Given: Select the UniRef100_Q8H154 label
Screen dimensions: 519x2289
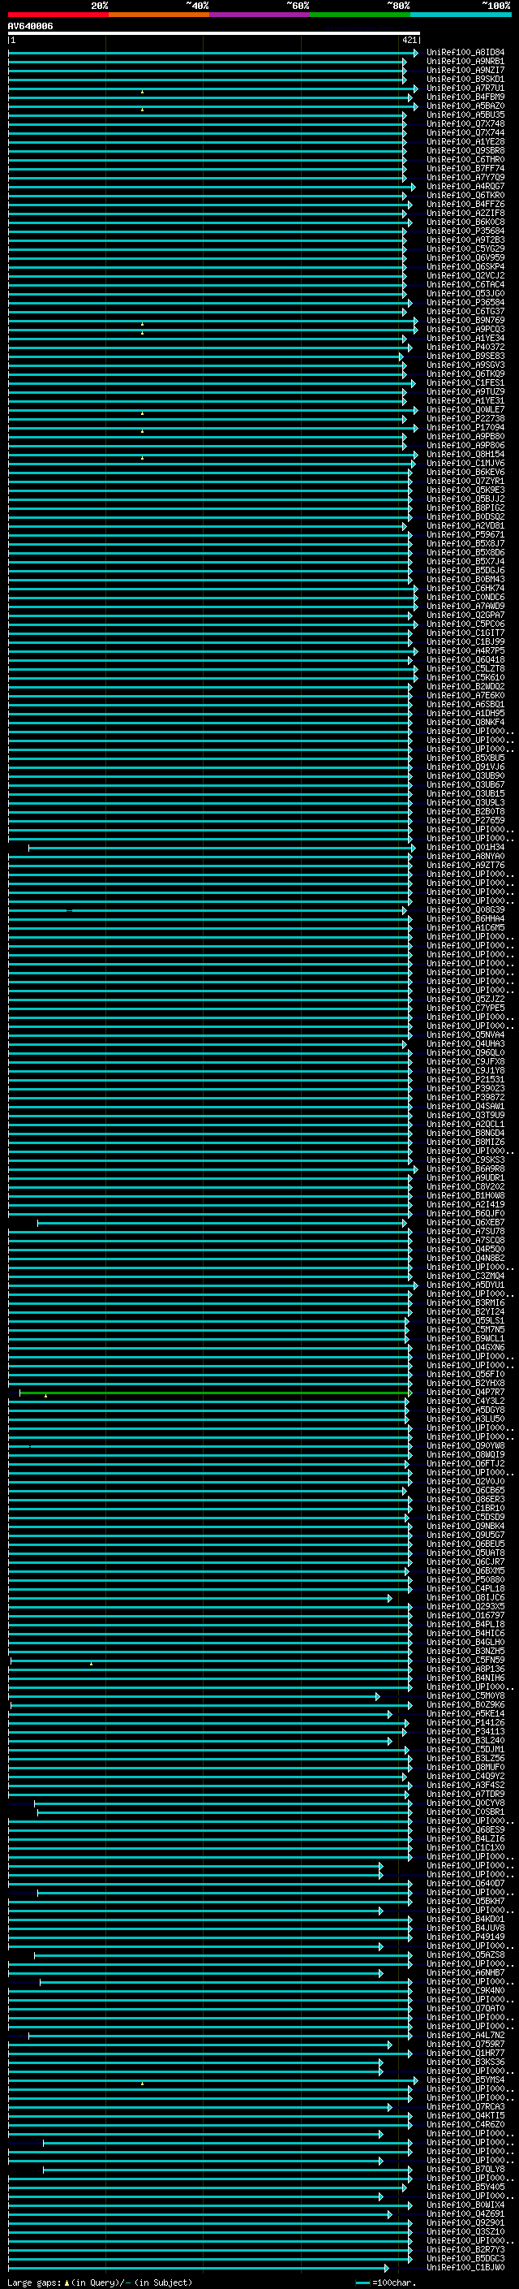Looking at the screenshot, I should pos(465,454).
